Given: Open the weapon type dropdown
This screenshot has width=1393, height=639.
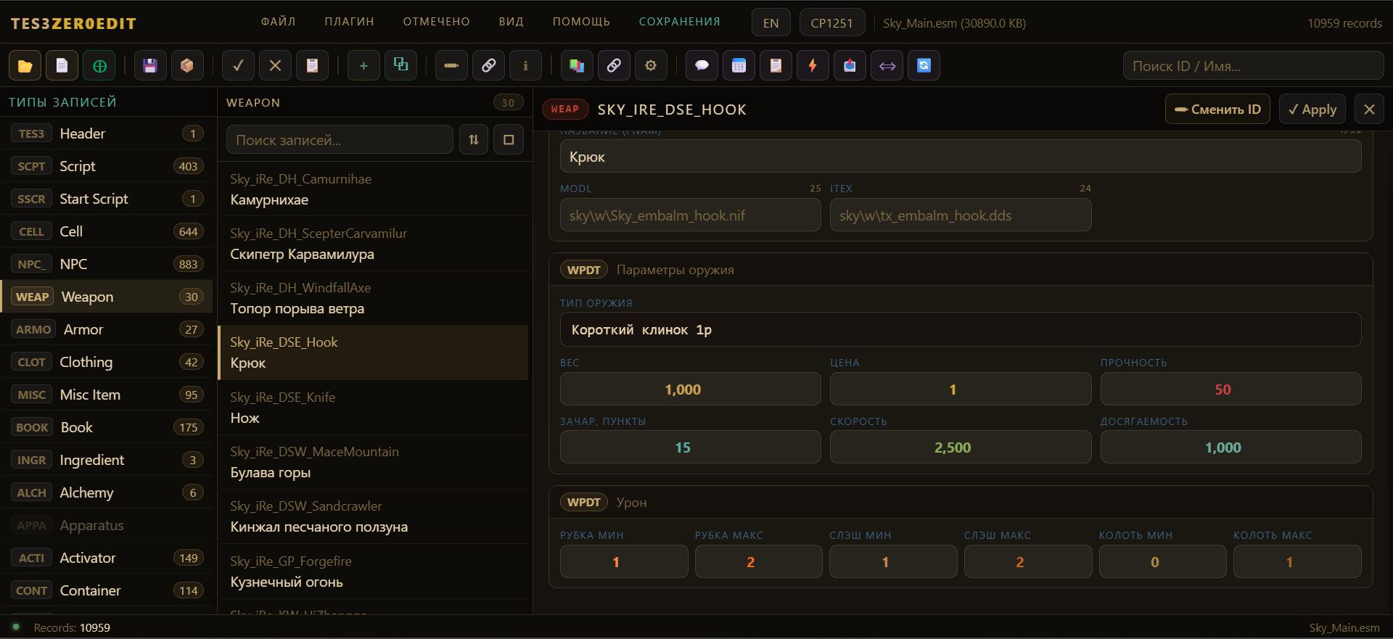Looking at the screenshot, I should click(960, 330).
